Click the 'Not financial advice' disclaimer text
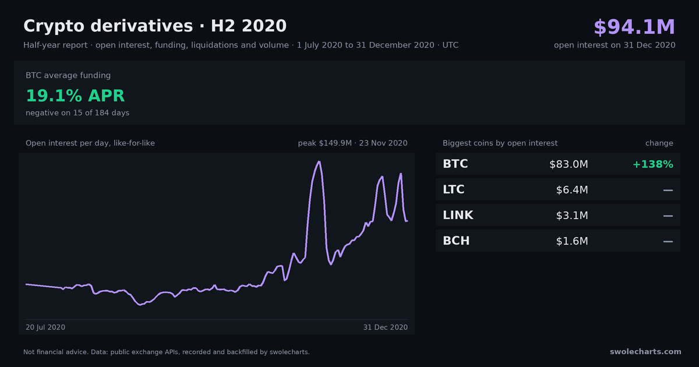 tap(167, 352)
